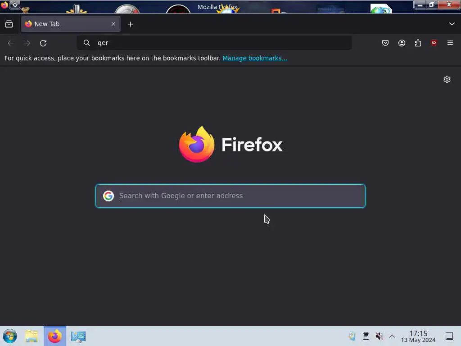Open the window menu icon in title bar
The width and height of the screenshot is (461, 346).
click(5, 5)
